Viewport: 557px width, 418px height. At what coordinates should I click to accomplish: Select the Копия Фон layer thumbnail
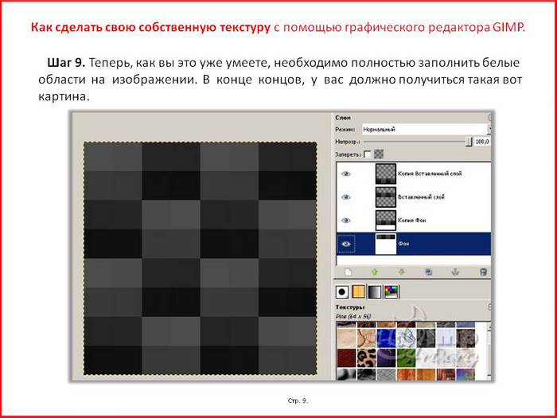coord(386,221)
